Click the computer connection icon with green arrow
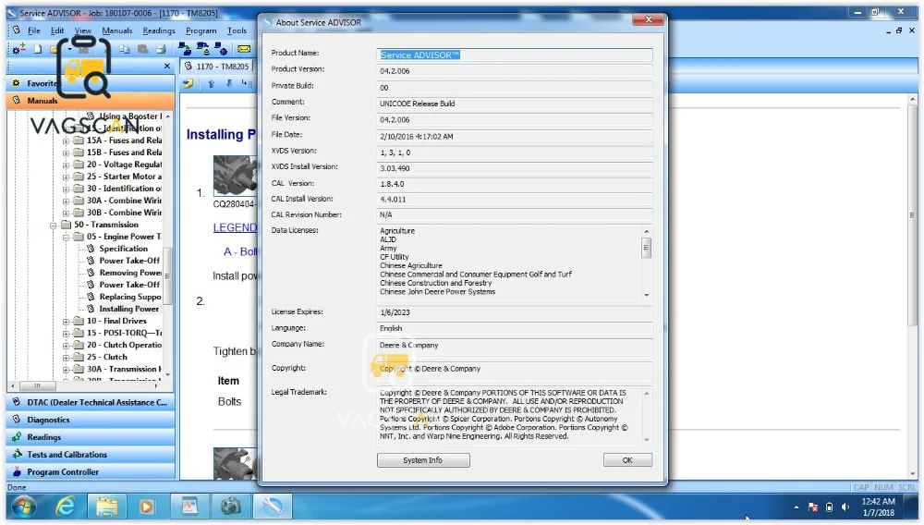The height and width of the screenshot is (525, 924). [185, 49]
